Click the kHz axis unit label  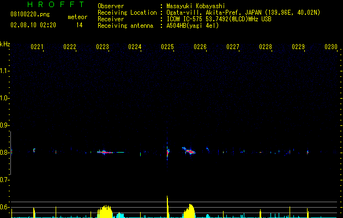[5, 44]
